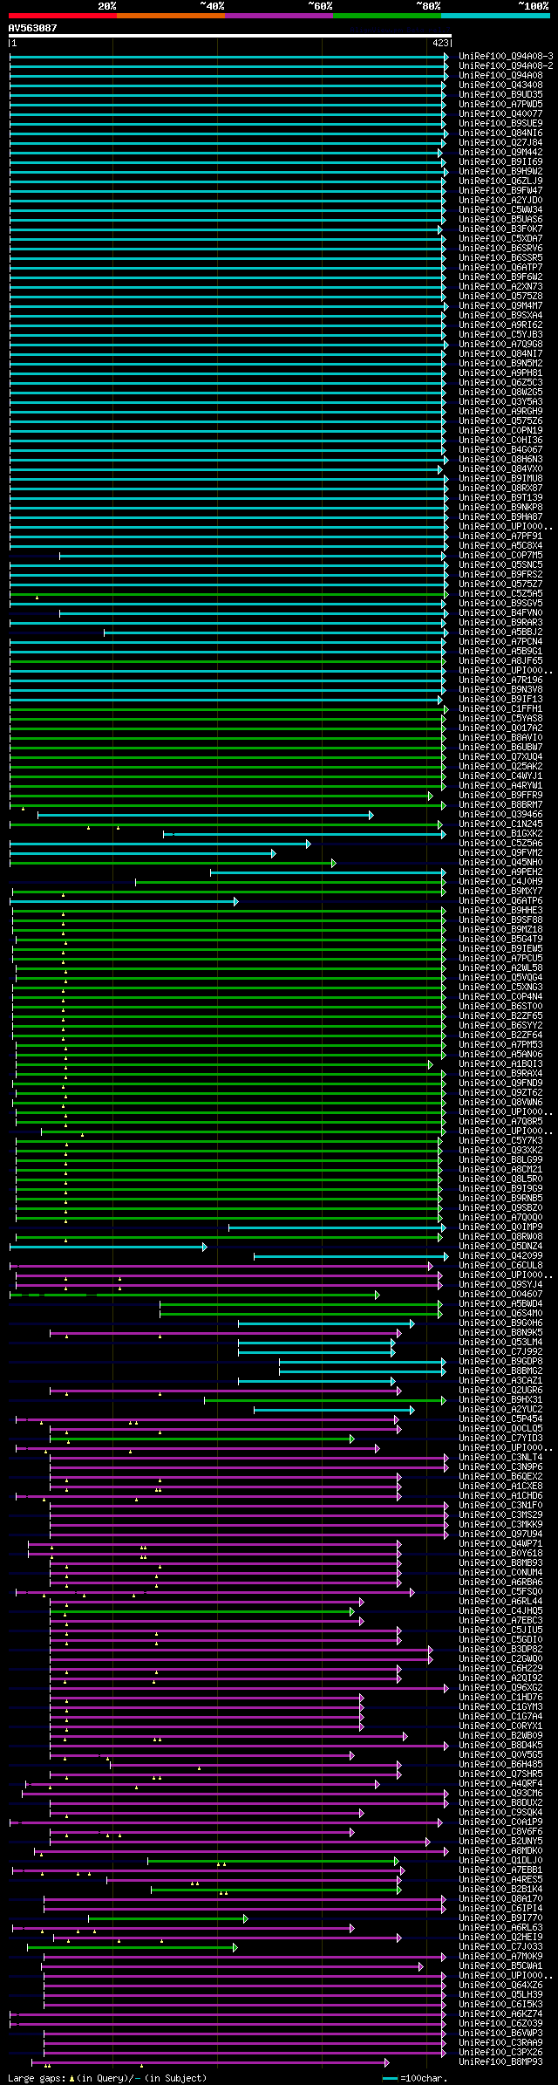This screenshot has width=558, height=2085.
Task: Select hit UniRef100_B9HHE3
Action: pos(500,911)
